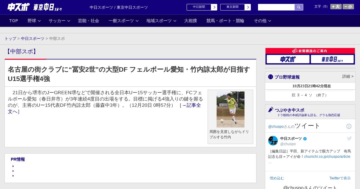Expand the 一般スポーツ dropdown chevron
This screenshot has height=189, width=360.
137,21
